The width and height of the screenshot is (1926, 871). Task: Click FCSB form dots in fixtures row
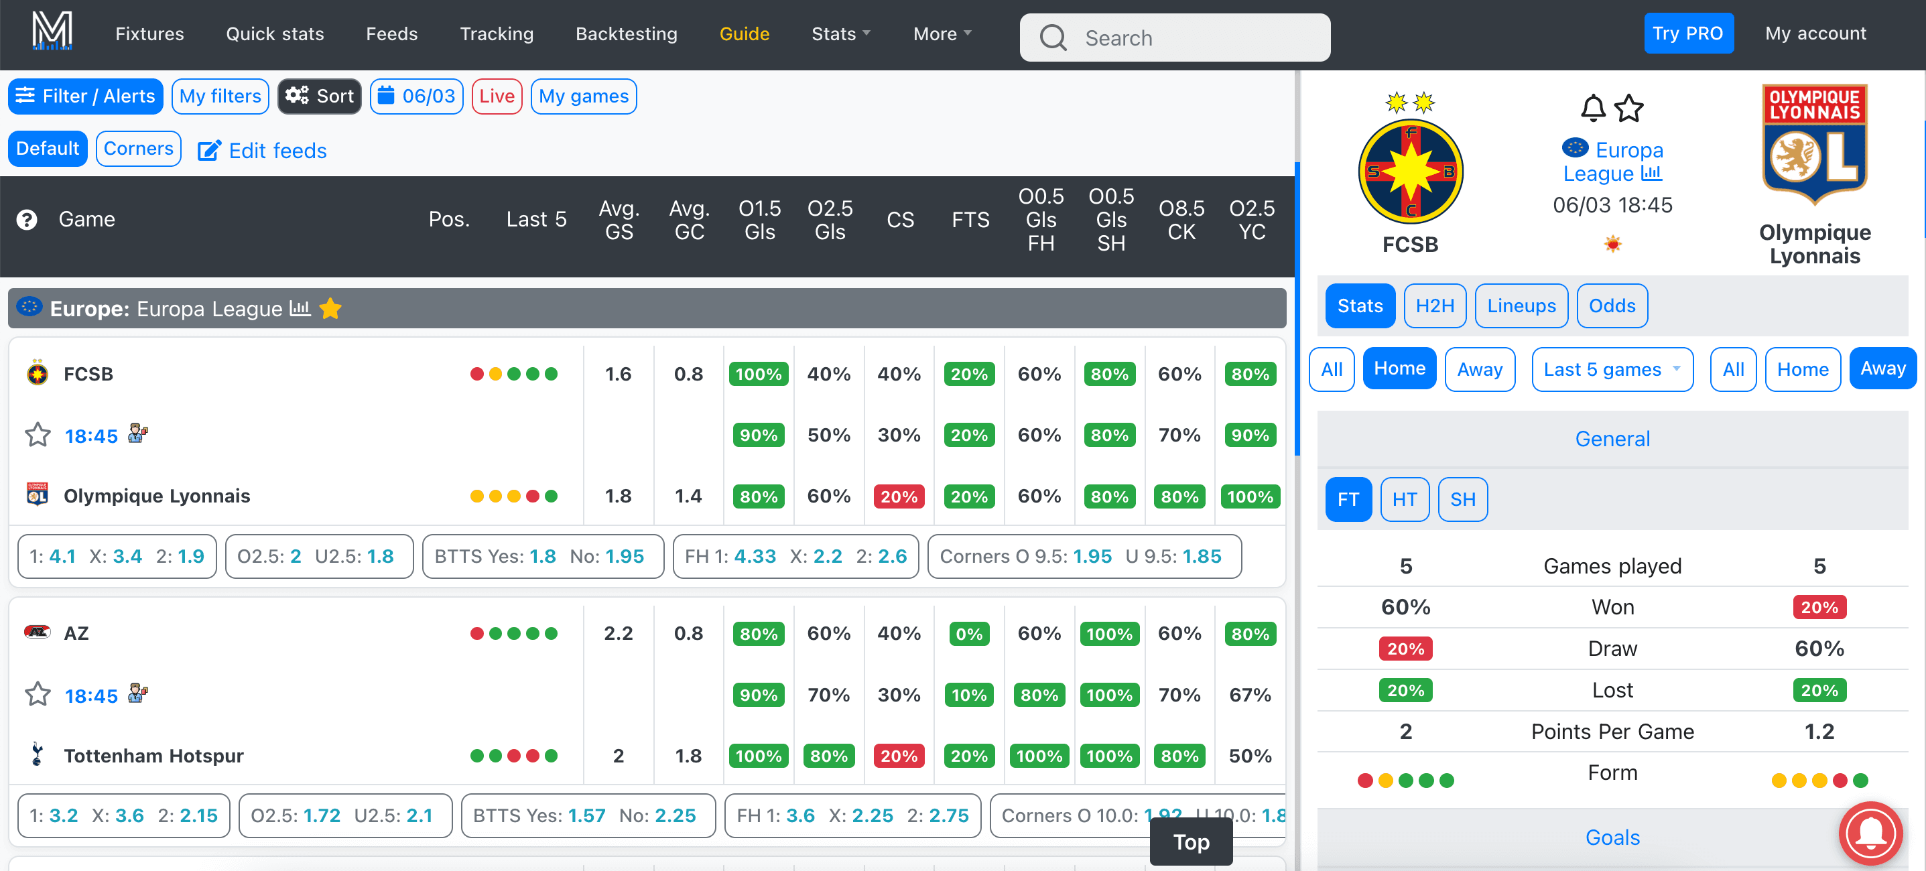tap(513, 374)
